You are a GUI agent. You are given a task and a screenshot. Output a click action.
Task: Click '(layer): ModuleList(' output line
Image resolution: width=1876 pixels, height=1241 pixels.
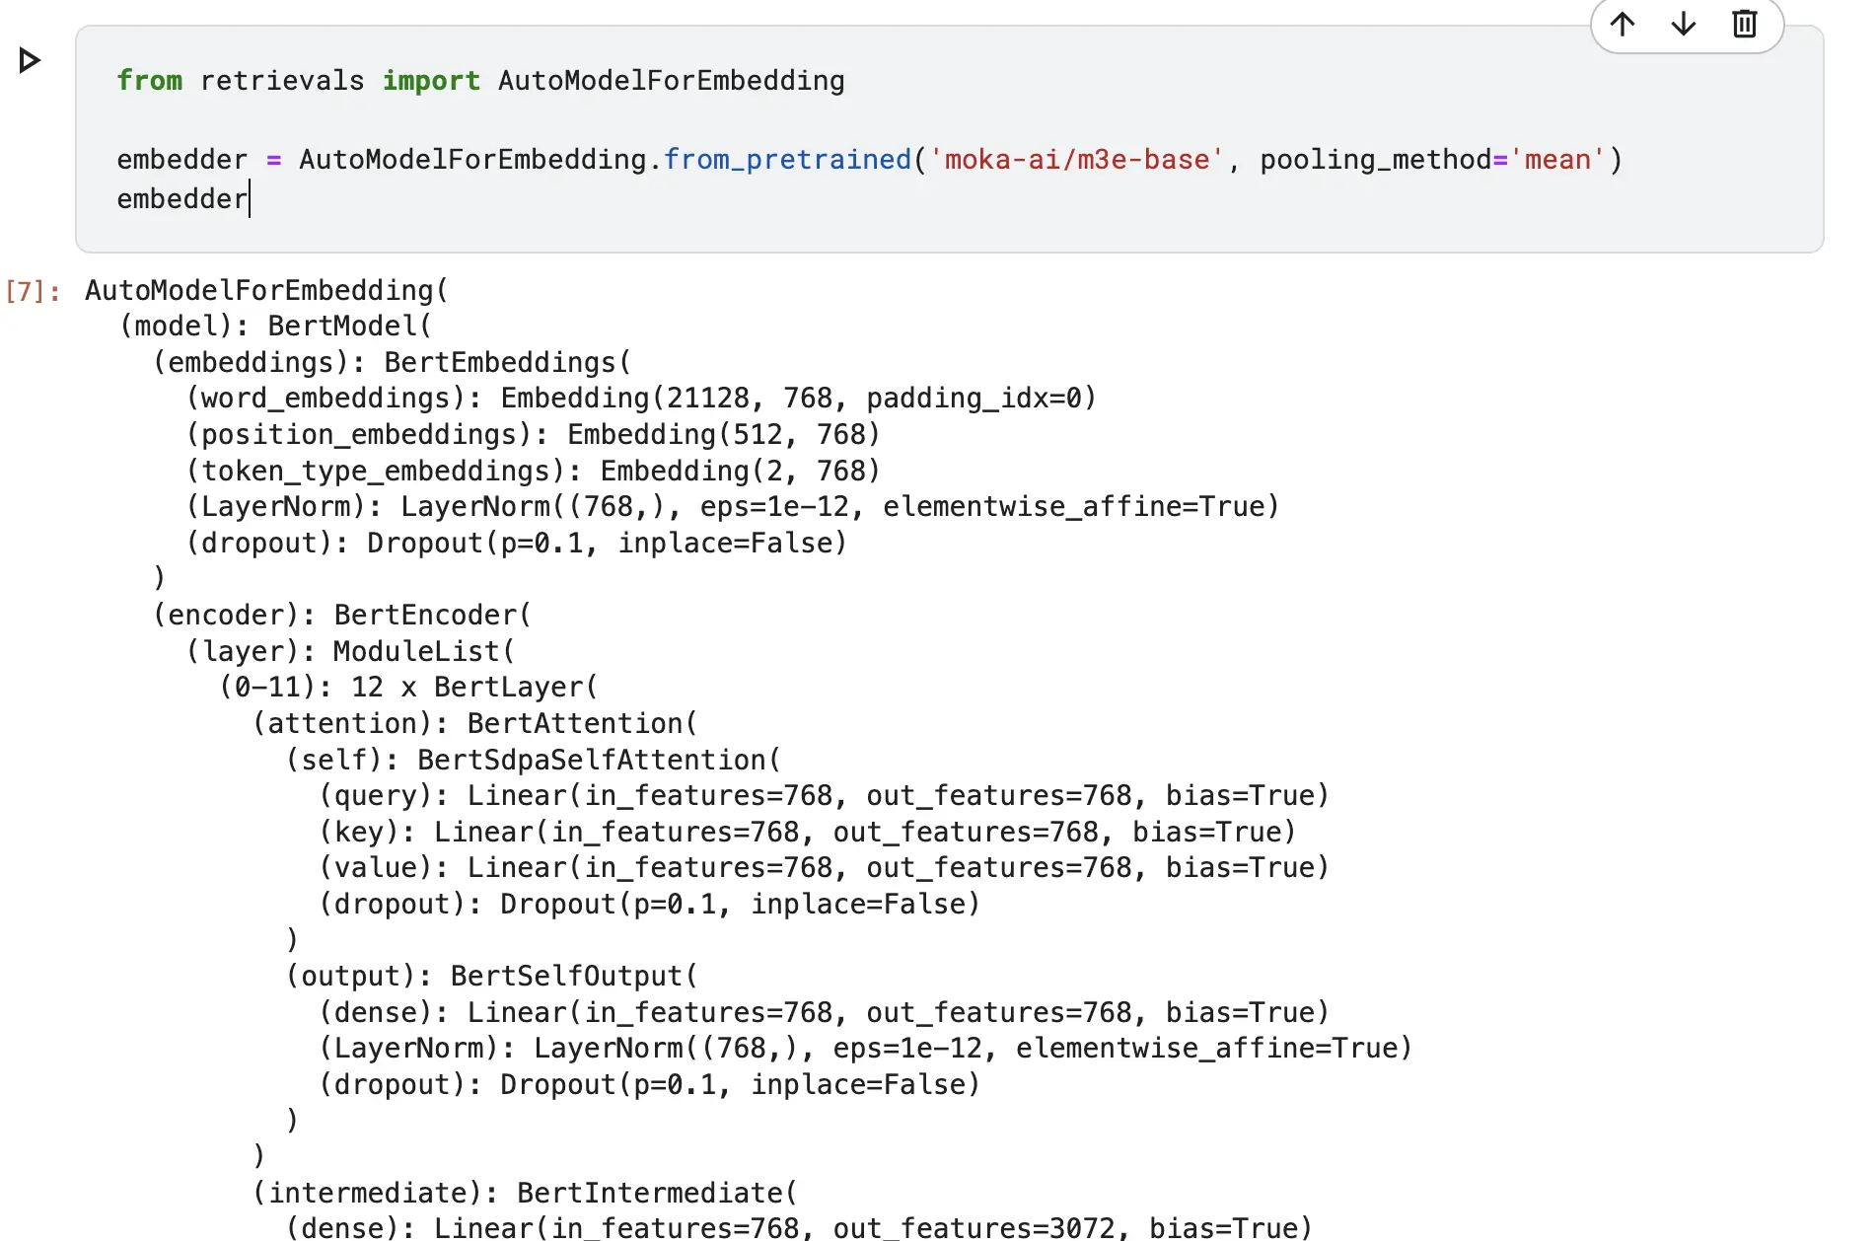coord(350,652)
